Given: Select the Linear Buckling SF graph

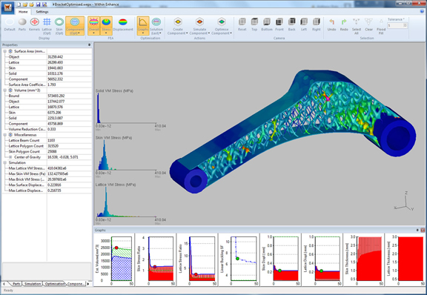Looking at the screenshot, I should 239,259.
